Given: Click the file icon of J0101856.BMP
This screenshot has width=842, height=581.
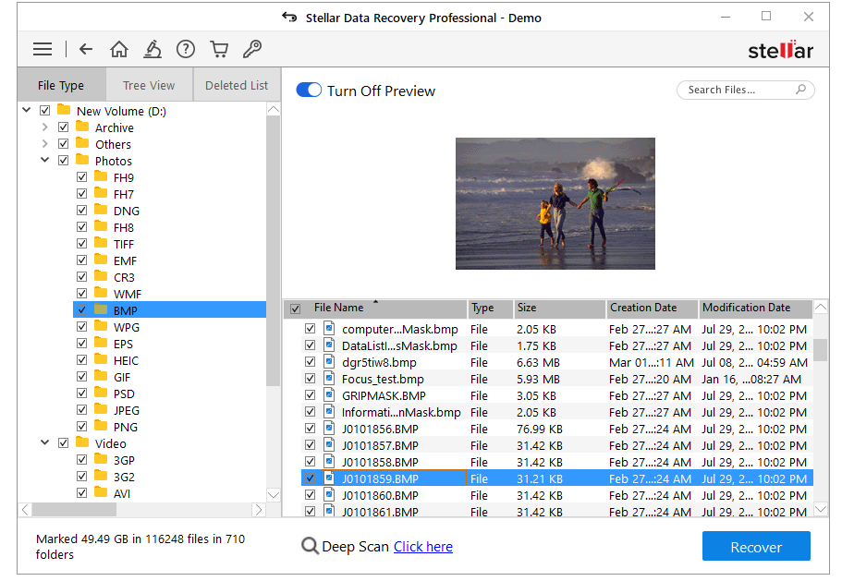Looking at the screenshot, I should click(x=329, y=428).
